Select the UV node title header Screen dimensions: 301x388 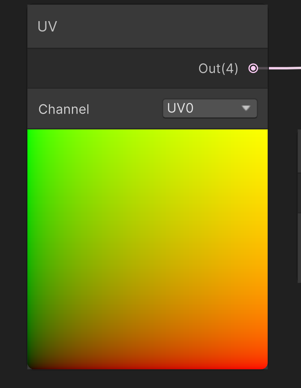click(47, 26)
